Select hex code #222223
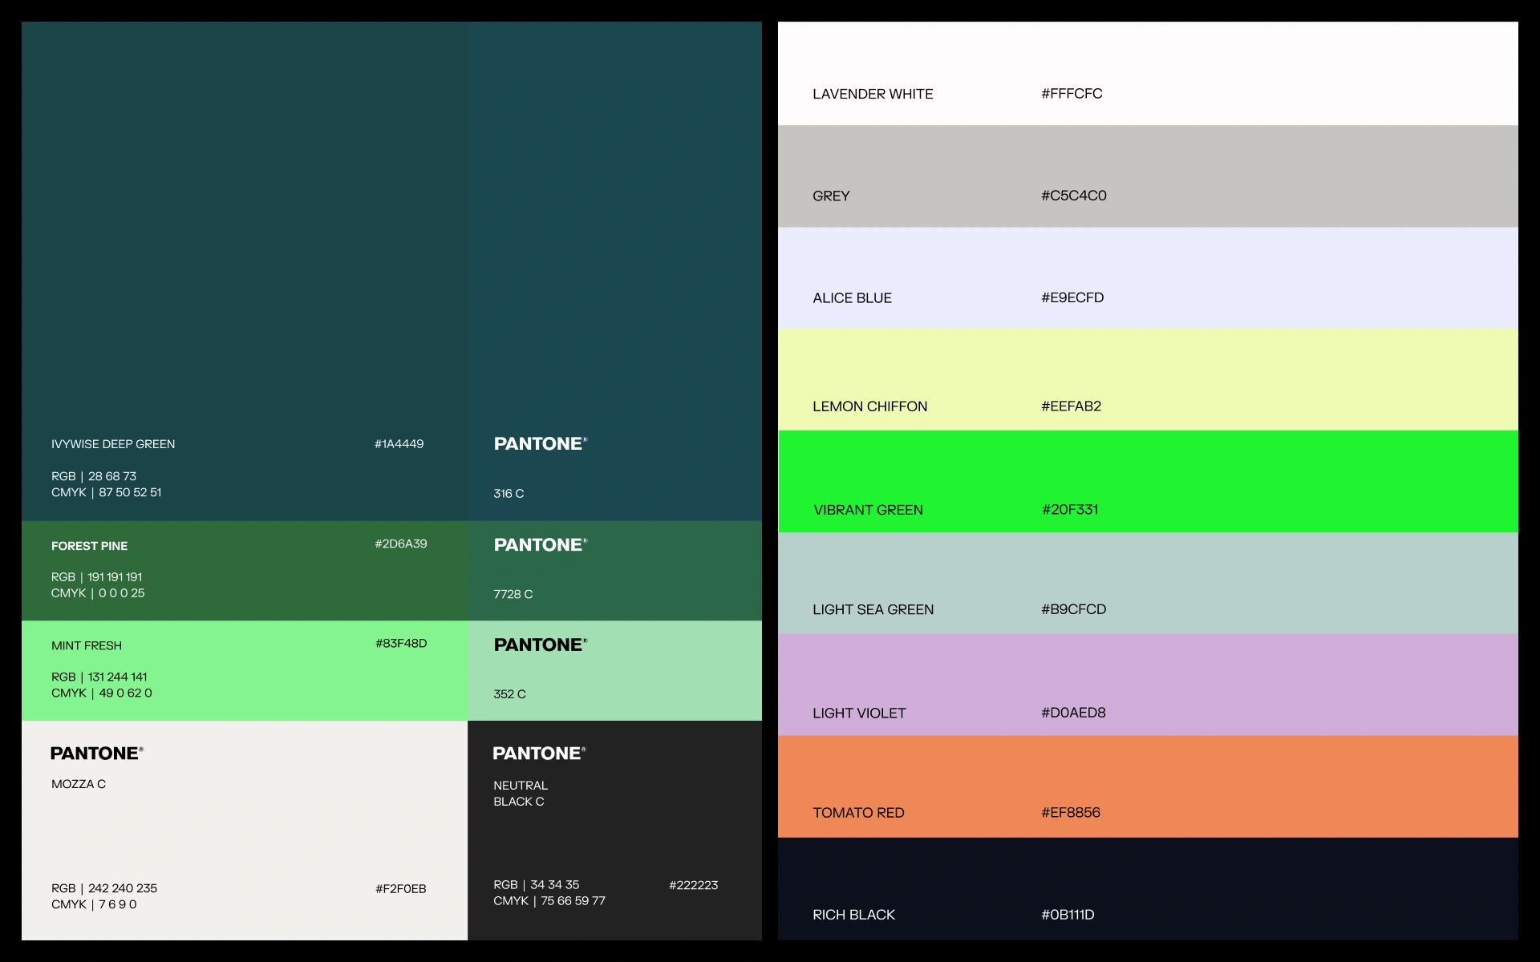Viewport: 1540px width, 962px height. pyautogui.click(x=694, y=885)
